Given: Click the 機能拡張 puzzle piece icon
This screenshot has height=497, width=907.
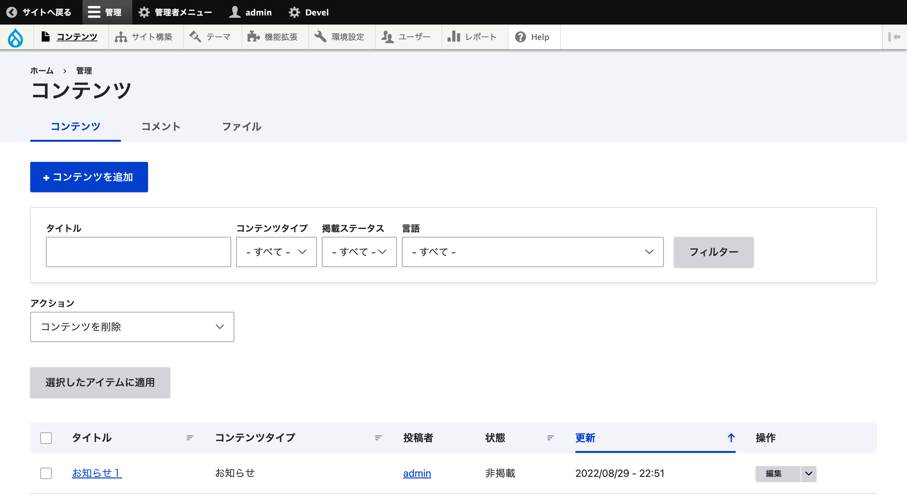Looking at the screenshot, I should click(253, 37).
